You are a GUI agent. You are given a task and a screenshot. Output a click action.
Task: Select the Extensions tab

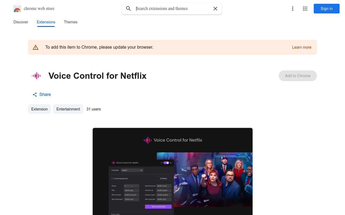46,22
